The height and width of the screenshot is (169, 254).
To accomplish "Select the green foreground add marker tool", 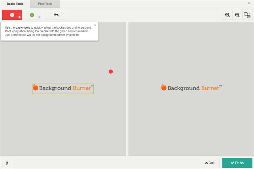I will pos(32,15).
